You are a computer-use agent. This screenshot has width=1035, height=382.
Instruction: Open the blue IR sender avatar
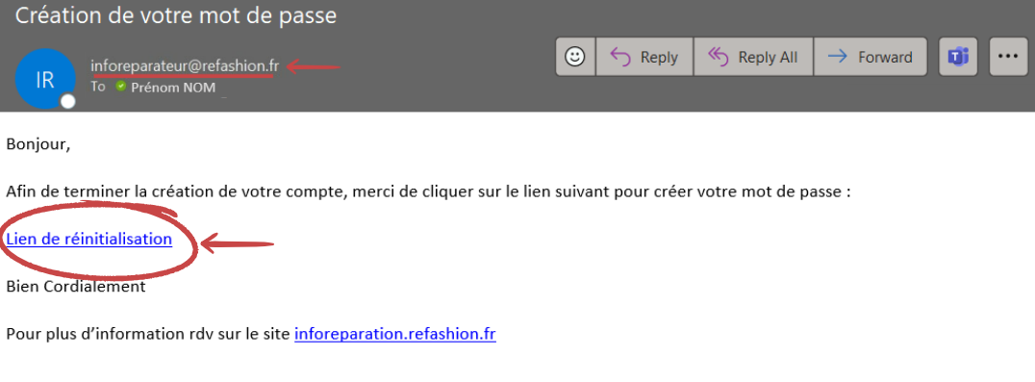(x=45, y=79)
